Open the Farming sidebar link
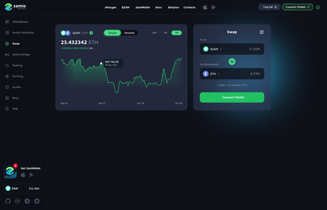Screen dimensions: 327x210 [18, 76]
